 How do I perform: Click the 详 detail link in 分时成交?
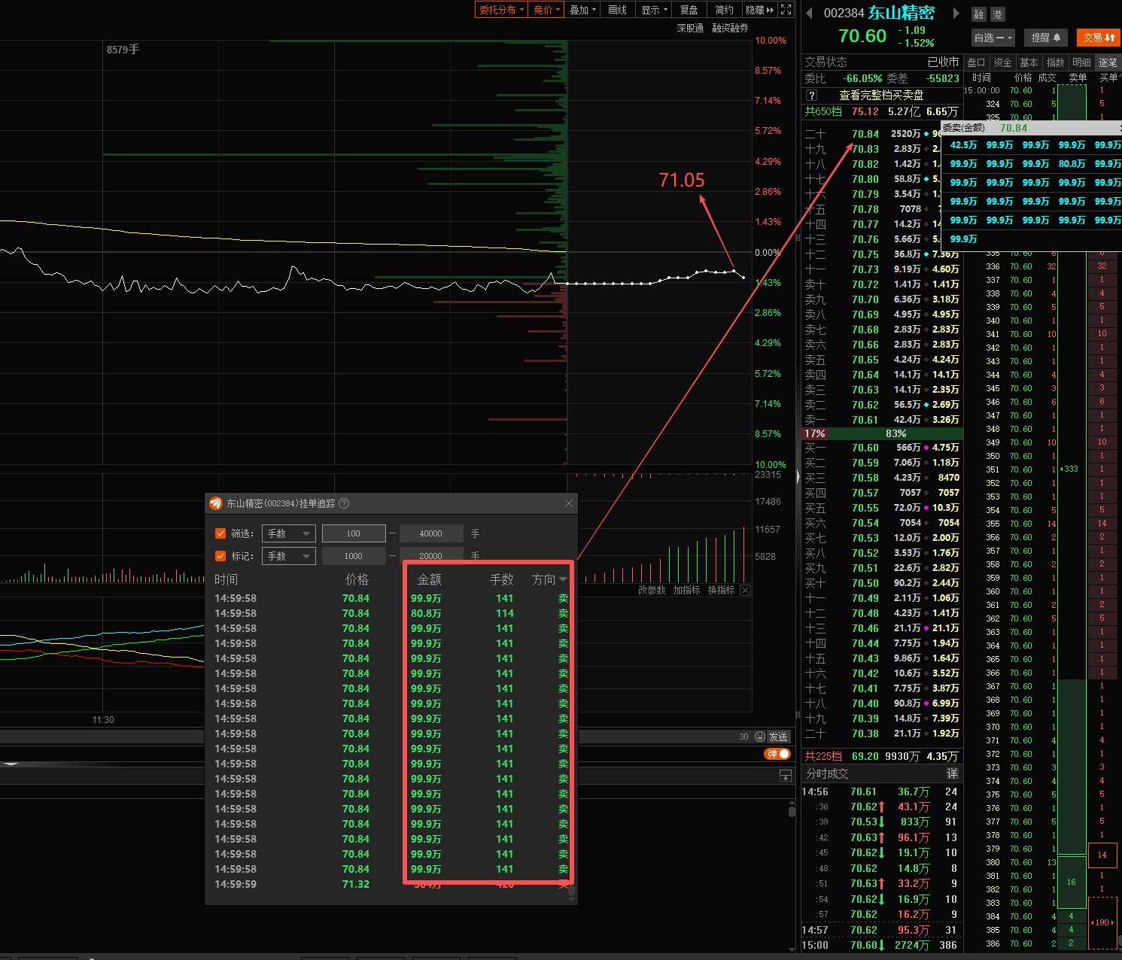[x=952, y=773]
